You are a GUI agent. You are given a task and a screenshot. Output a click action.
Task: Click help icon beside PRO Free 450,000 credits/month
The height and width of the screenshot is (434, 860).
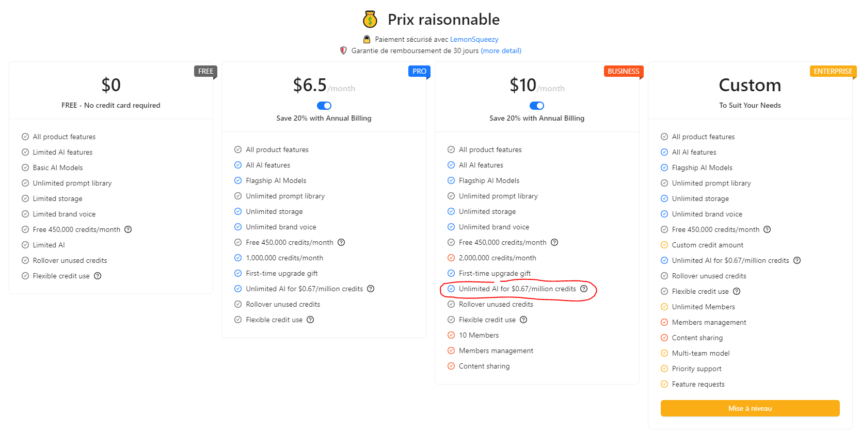(341, 242)
